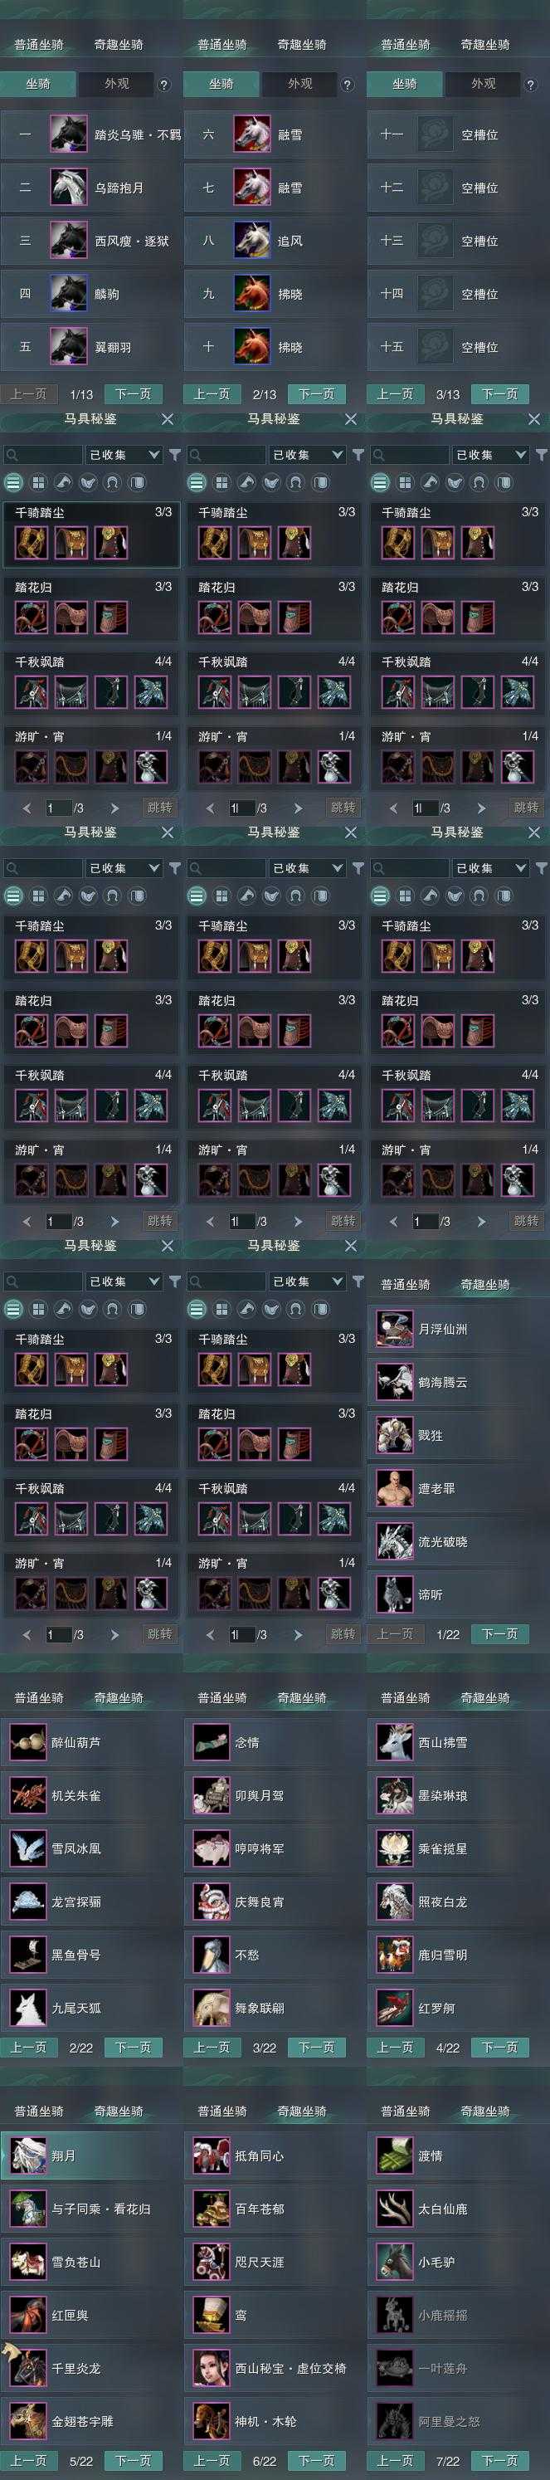Screen dimensions: 550x2480
Task: Select the 机关朱雀 mount icon
Action: (x=28, y=1795)
